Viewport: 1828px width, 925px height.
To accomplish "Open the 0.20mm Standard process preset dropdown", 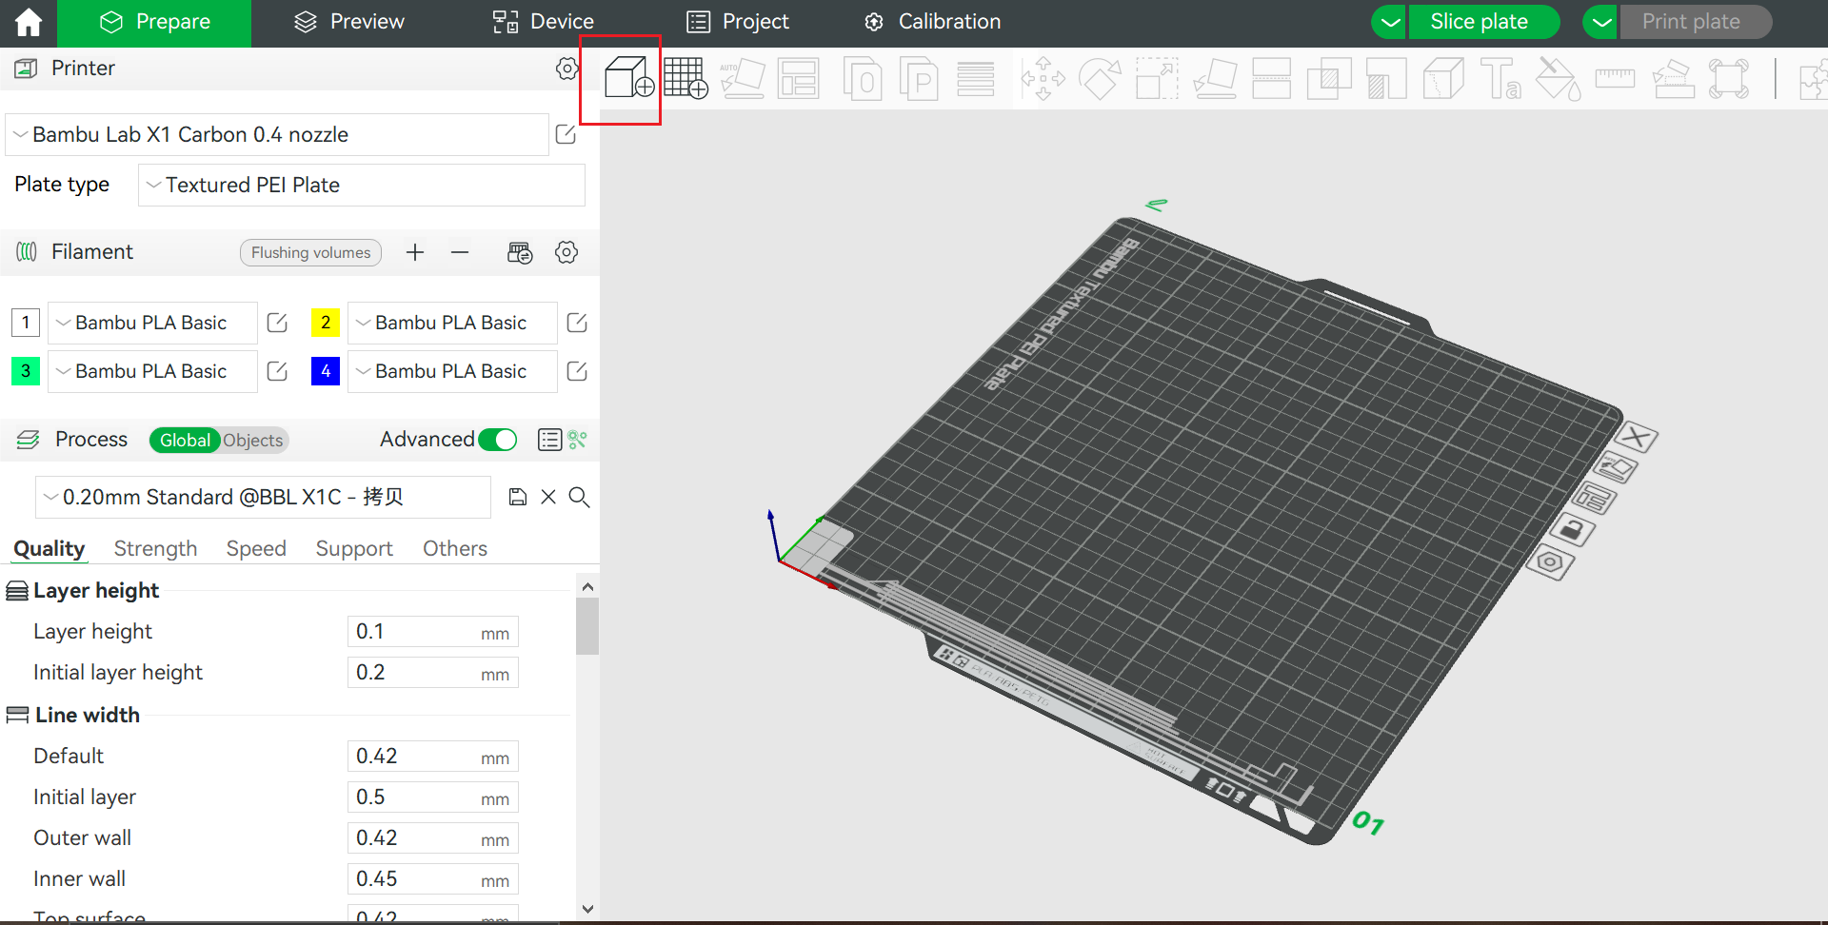I will click(263, 497).
